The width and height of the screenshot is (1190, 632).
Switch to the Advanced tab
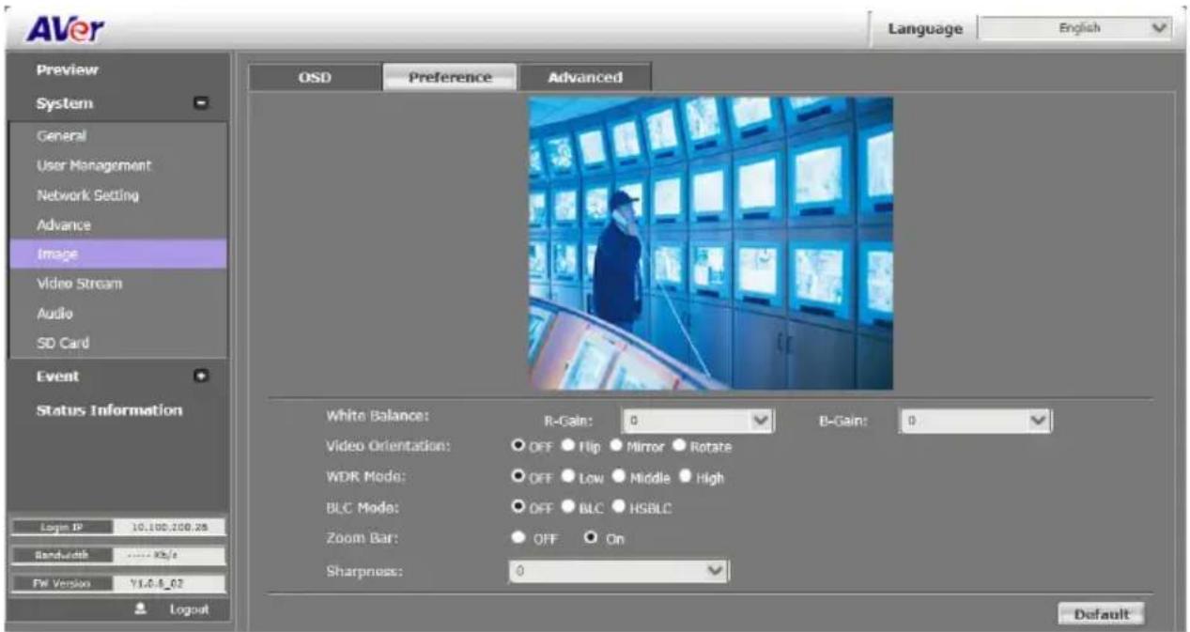[585, 78]
